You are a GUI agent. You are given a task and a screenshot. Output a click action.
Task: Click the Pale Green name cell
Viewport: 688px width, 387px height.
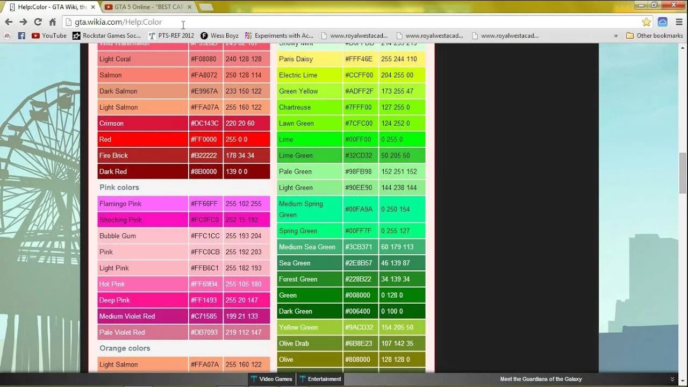click(310, 171)
